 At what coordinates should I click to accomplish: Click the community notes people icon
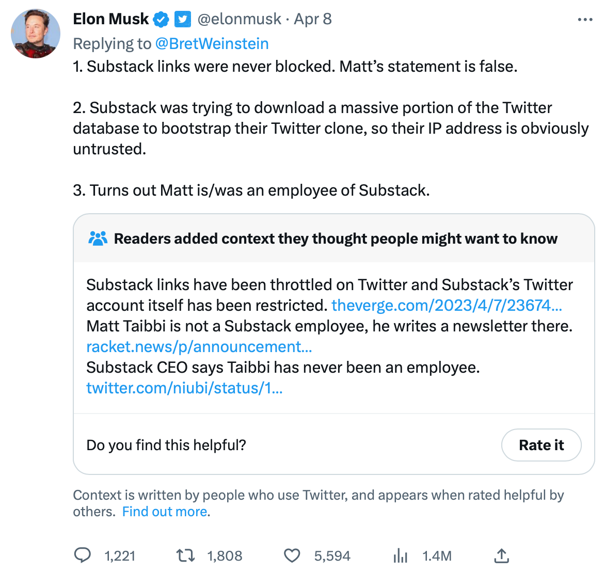click(x=98, y=239)
